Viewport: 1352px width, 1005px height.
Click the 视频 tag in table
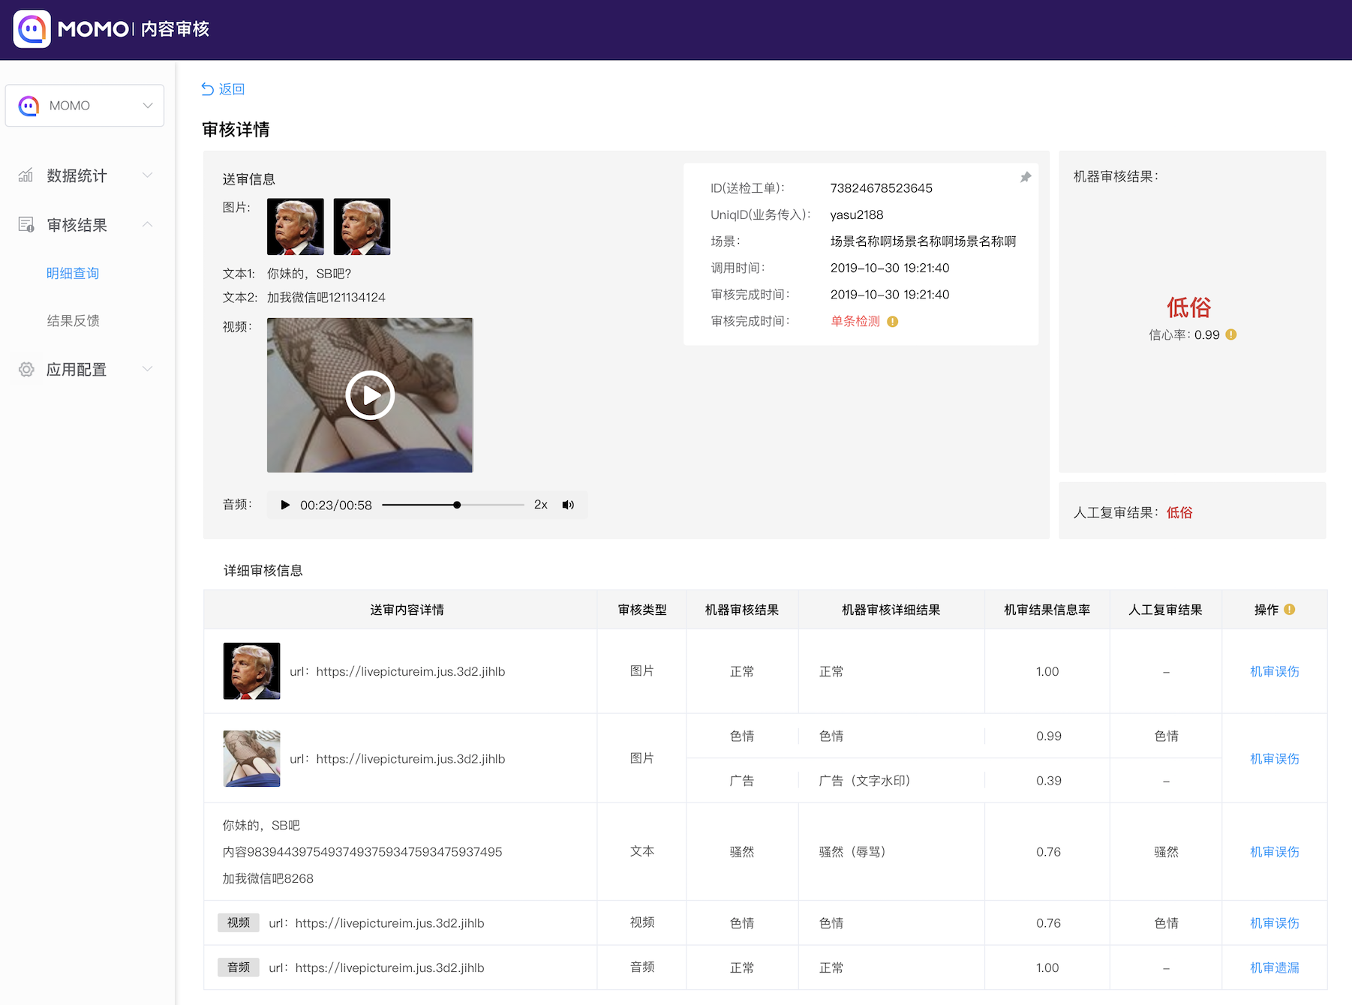pyautogui.click(x=239, y=922)
